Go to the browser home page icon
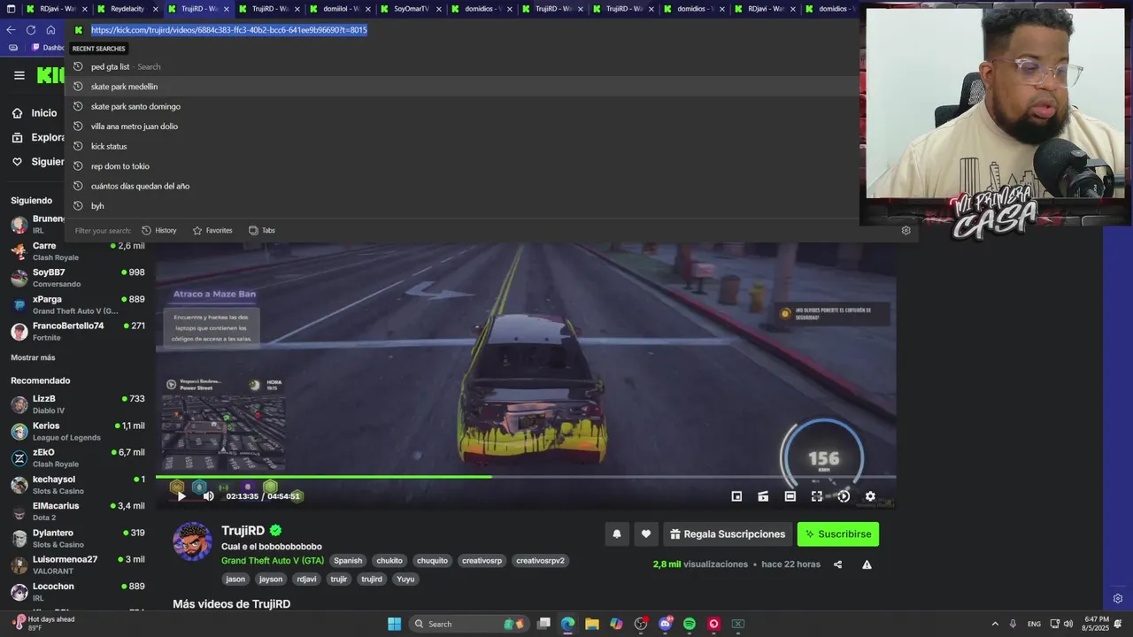 coord(50,29)
